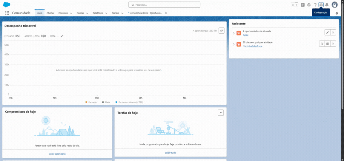Expand the 'A oportunidade está atrasada' item
Image resolution: width=344 pixels, height=161 pixels.
pos(234,33)
